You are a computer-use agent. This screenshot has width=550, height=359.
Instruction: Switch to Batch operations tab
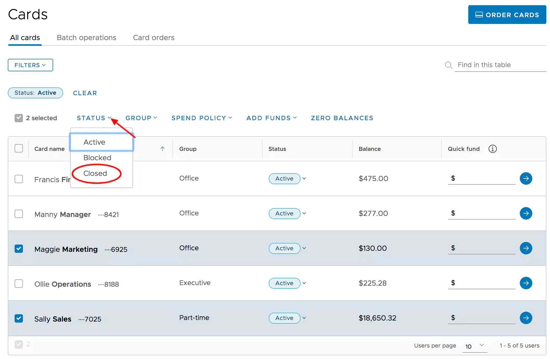pyautogui.click(x=86, y=38)
